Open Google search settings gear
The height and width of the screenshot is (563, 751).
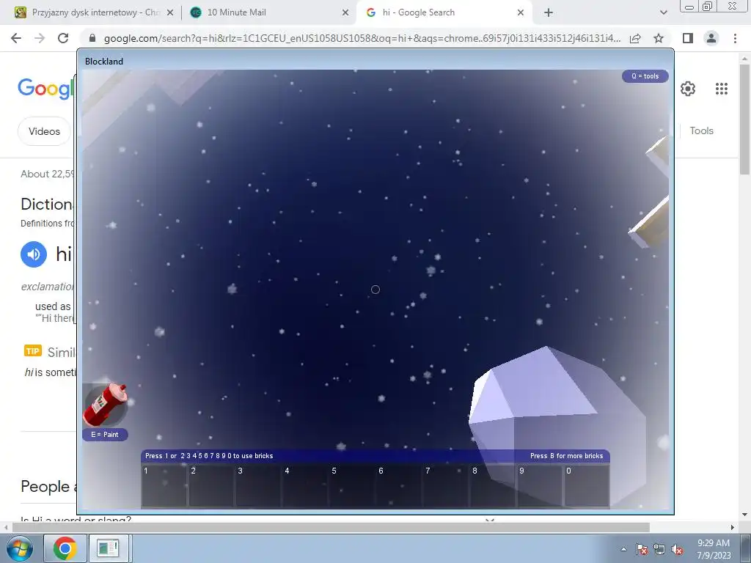(x=688, y=89)
